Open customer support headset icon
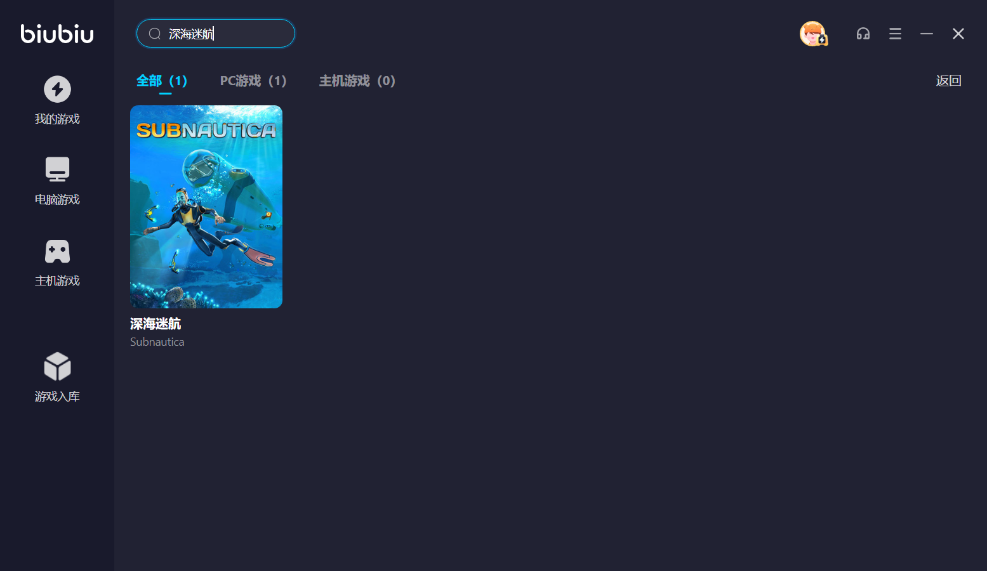The height and width of the screenshot is (571, 987). (863, 34)
